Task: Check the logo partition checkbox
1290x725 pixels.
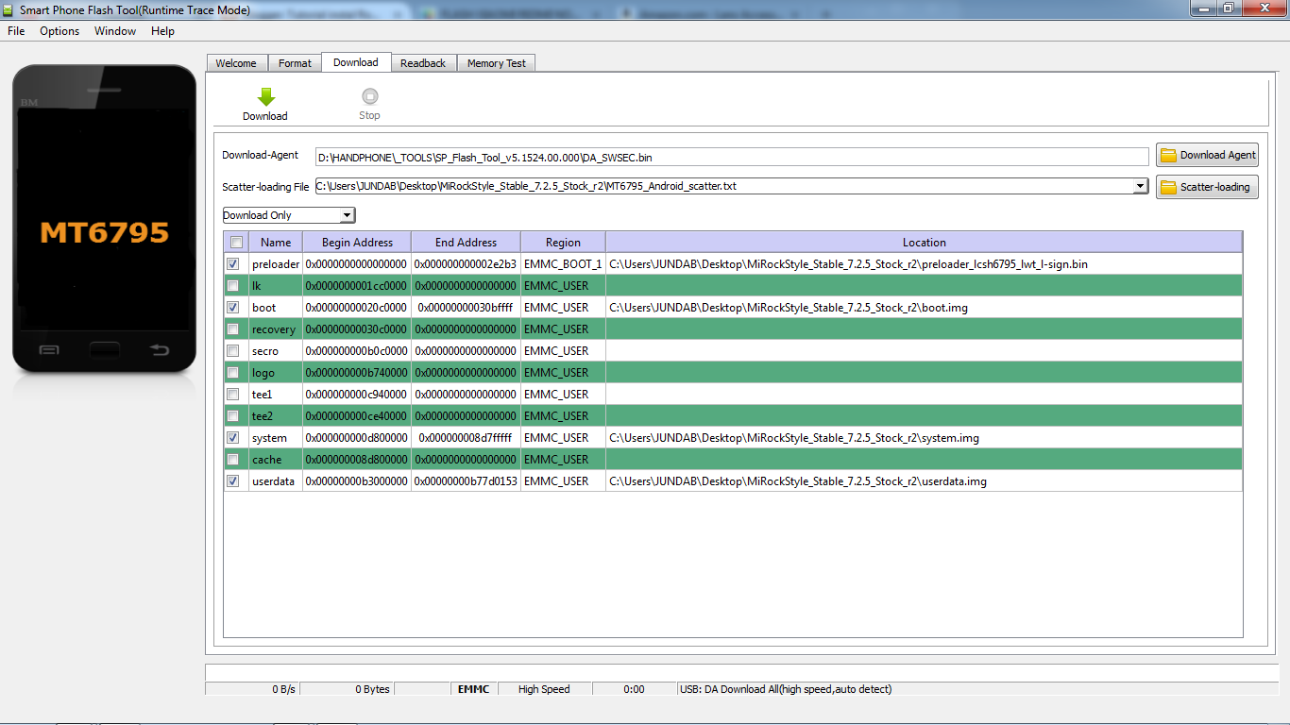Action: click(x=233, y=373)
